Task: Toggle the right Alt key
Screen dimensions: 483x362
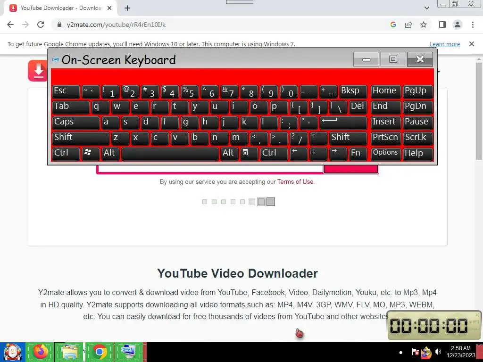Action: 229,153
